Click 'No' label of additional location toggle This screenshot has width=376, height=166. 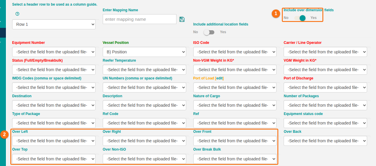196,32
